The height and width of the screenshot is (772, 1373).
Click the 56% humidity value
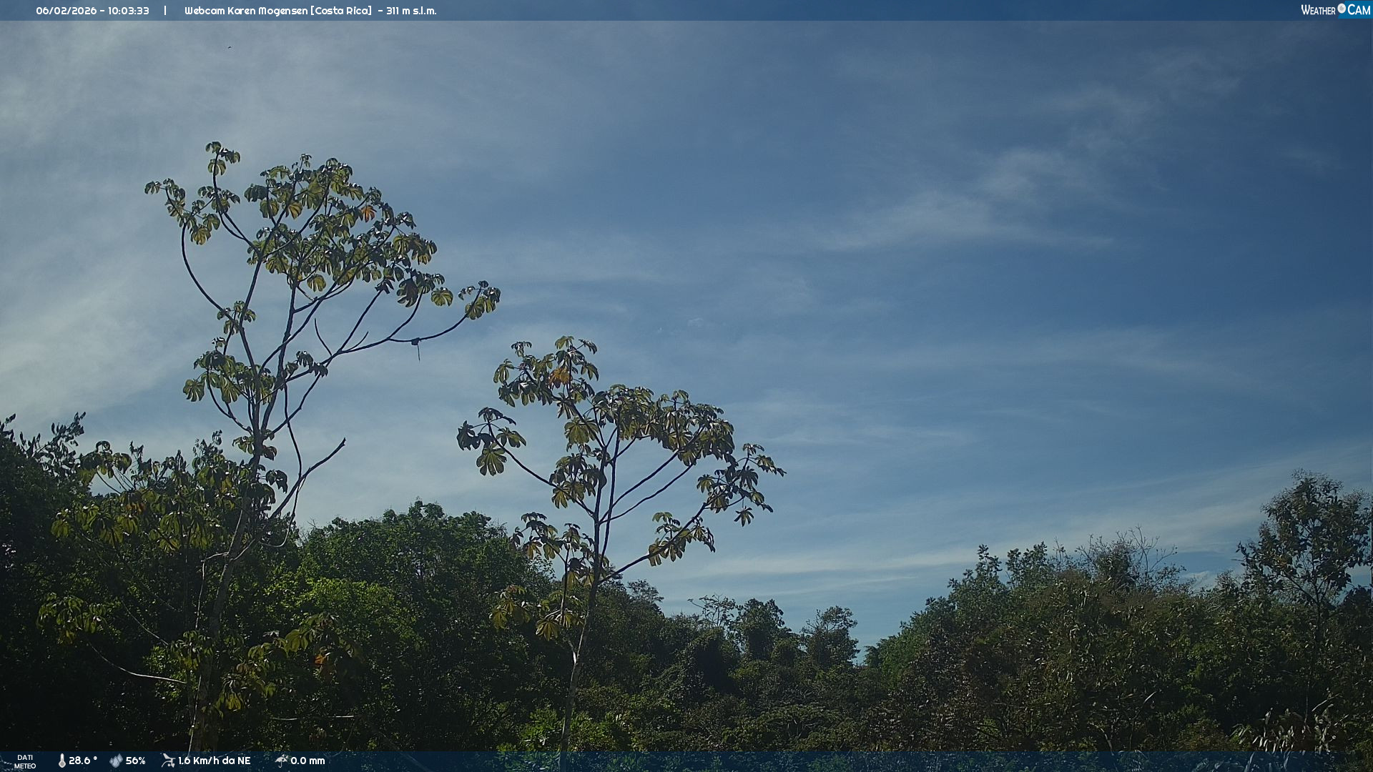[x=135, y=761]
